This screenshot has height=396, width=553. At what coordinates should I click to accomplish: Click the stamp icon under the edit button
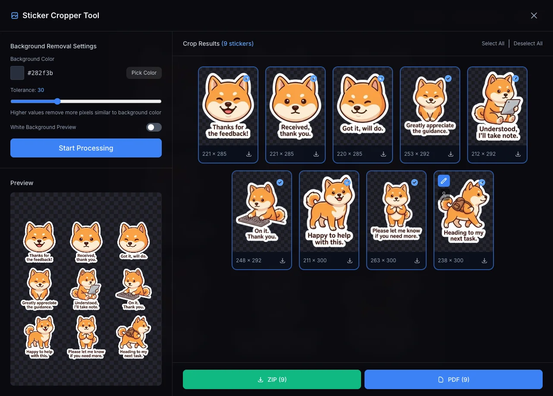444,195
